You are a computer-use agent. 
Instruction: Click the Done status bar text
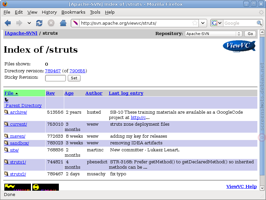(10, 195)
